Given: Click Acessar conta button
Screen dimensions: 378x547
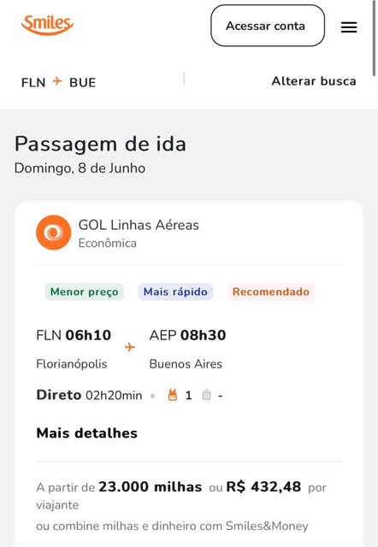Looking at the screenshot, I should [x=268, y=26].
